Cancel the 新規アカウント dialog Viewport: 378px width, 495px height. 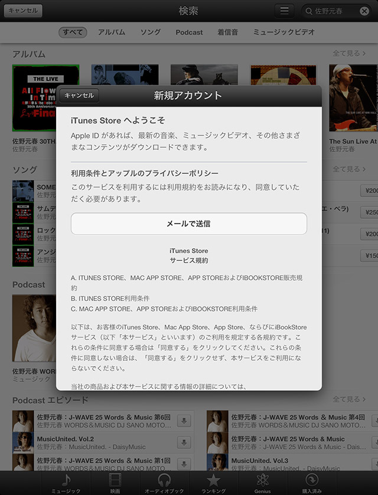pyautogui.click(x=79, y=95)
